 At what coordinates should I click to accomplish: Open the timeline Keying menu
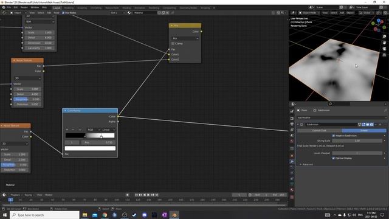29,195
